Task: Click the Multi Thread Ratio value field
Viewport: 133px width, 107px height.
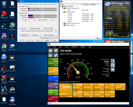Action: (x=52, y=20)
